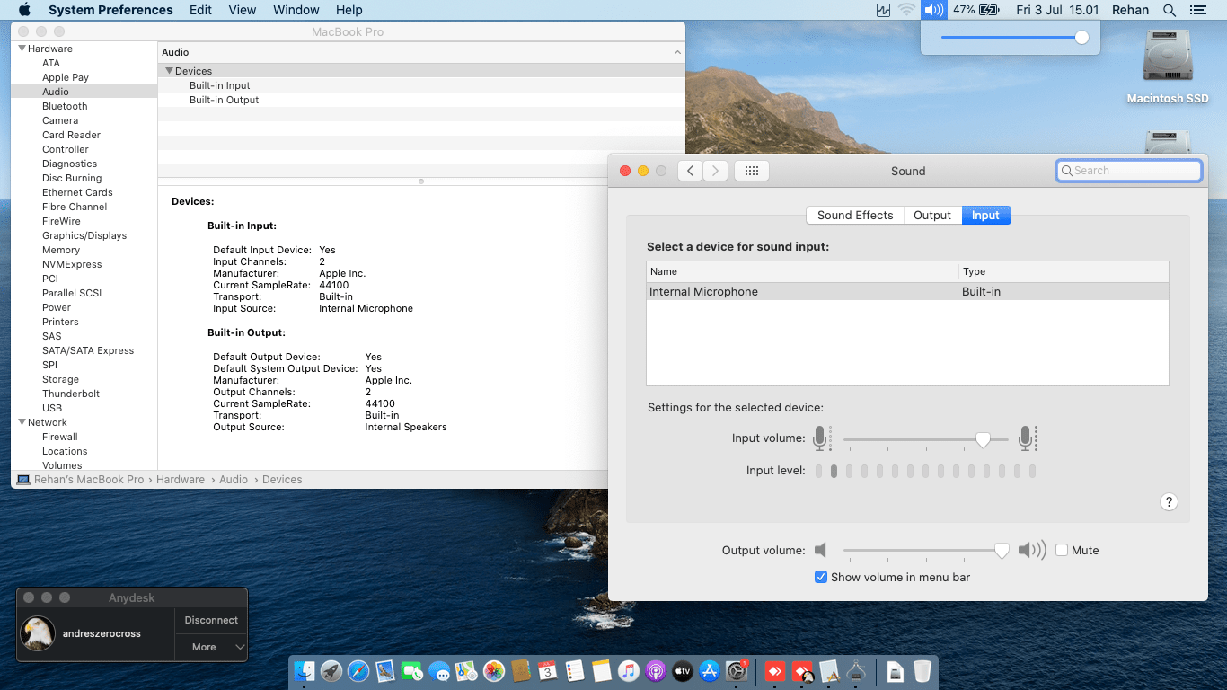The image size is (1227, 690).
Task: Click the Show All grid icon in Sound preferences
Action: tap(752, 171)
